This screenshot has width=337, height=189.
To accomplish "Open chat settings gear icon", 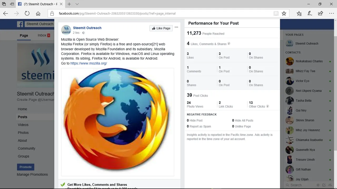I will [318, 185].
